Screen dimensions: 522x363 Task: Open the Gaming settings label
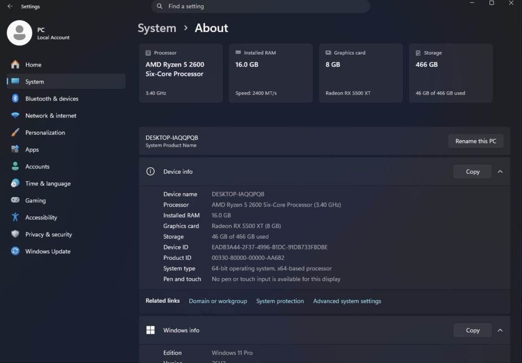pos(35,201)
